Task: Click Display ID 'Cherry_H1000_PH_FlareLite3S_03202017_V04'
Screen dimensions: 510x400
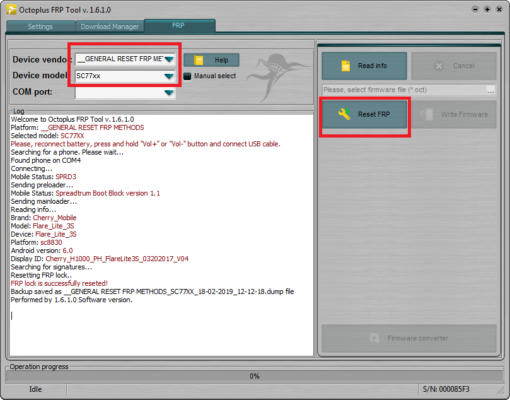Action: coord(117,259)
